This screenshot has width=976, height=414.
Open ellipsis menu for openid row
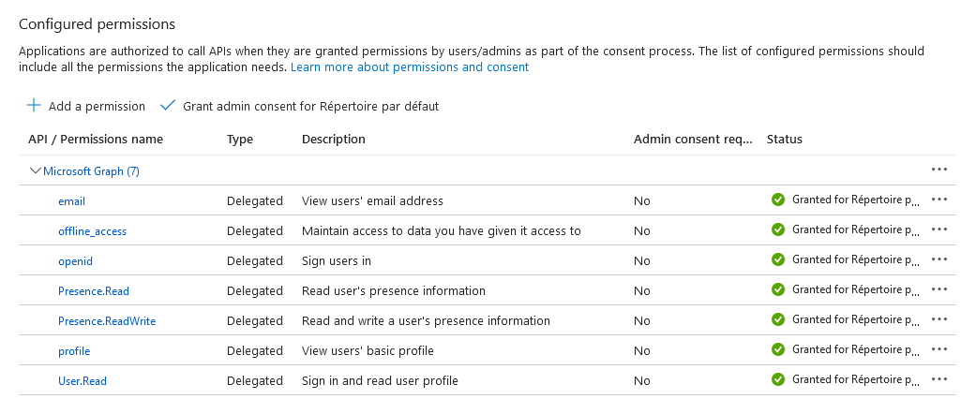[939, 259]
